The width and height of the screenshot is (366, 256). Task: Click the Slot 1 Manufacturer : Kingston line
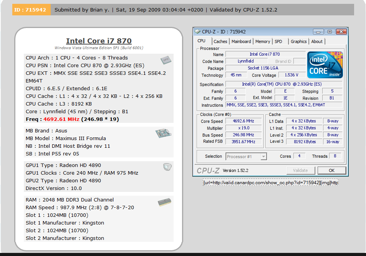pyautogui.click(x=65, y=223)
